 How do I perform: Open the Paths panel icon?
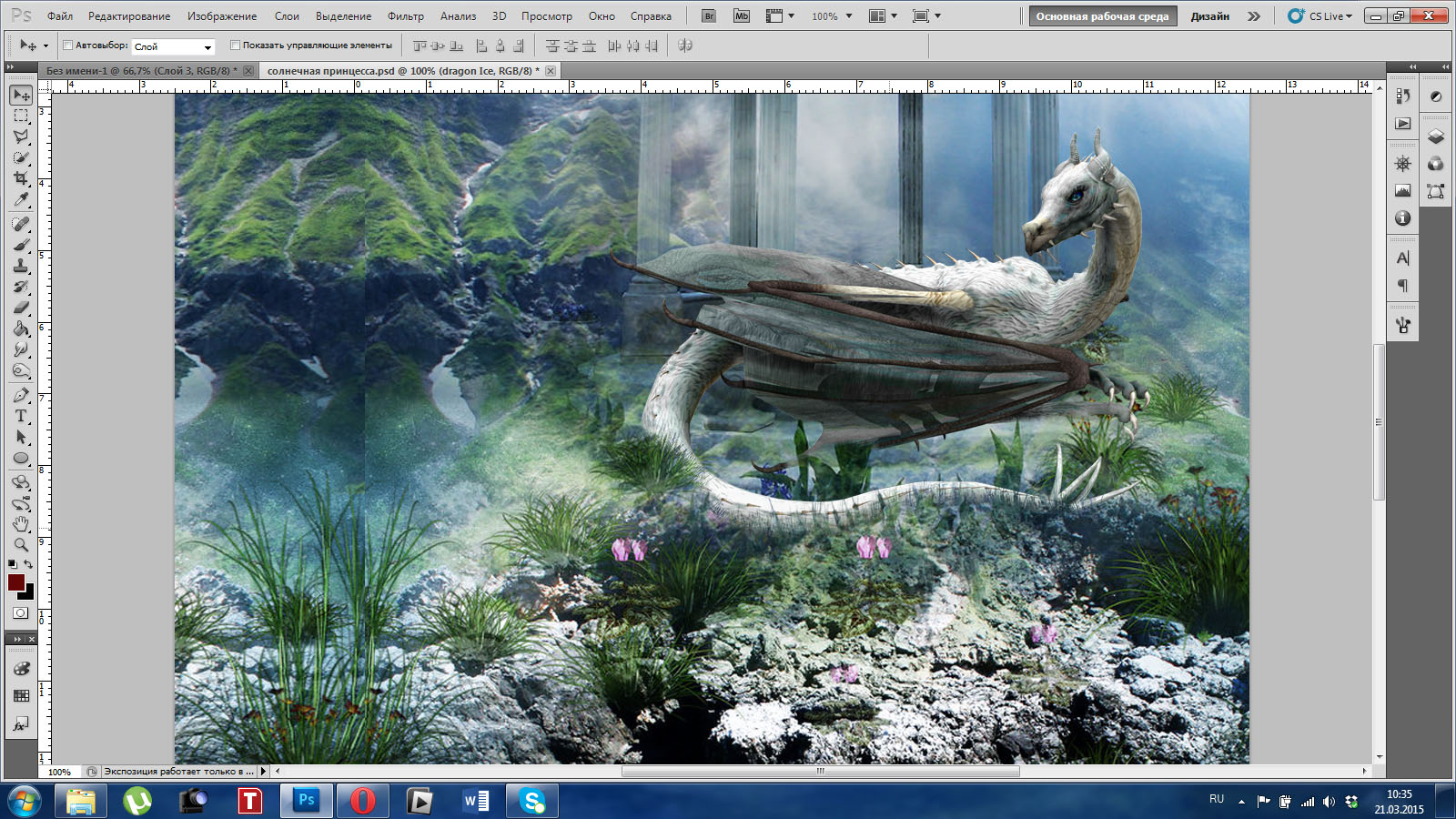(x=1436, y=191)
